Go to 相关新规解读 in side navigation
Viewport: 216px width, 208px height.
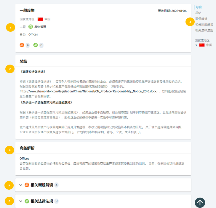(x=204, y=25)
